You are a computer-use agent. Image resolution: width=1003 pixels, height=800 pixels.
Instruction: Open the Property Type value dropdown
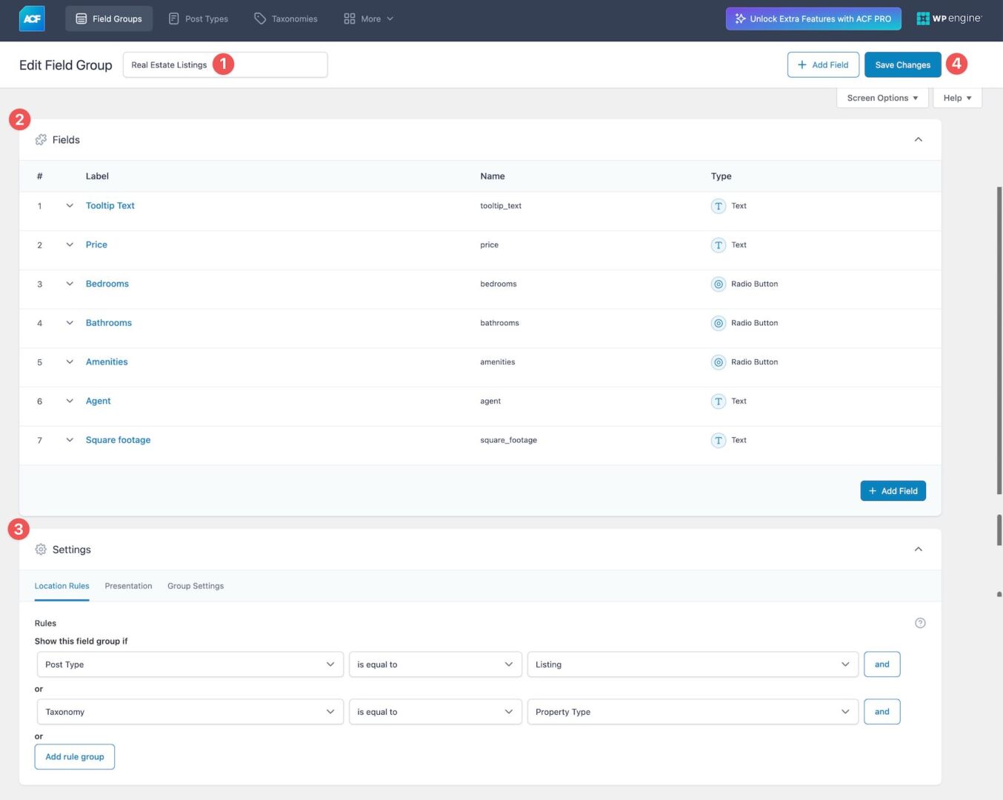click(x=693, y=712)
